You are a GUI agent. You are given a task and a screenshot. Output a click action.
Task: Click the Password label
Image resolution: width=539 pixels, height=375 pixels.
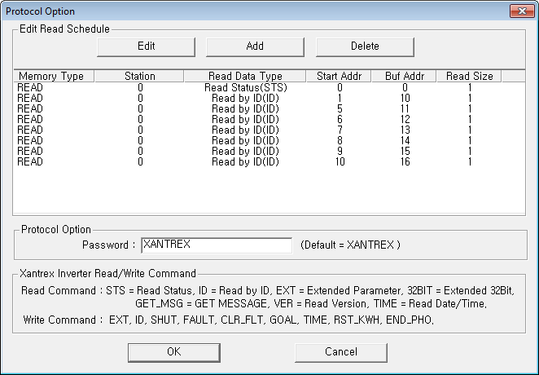pos(108,245)
